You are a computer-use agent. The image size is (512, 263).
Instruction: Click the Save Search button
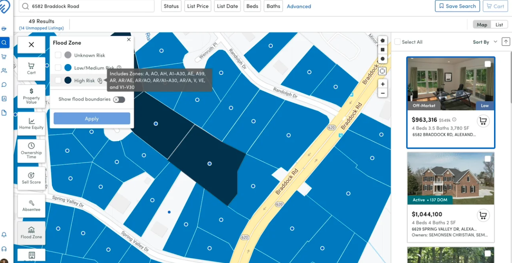[x=457, y=6]
